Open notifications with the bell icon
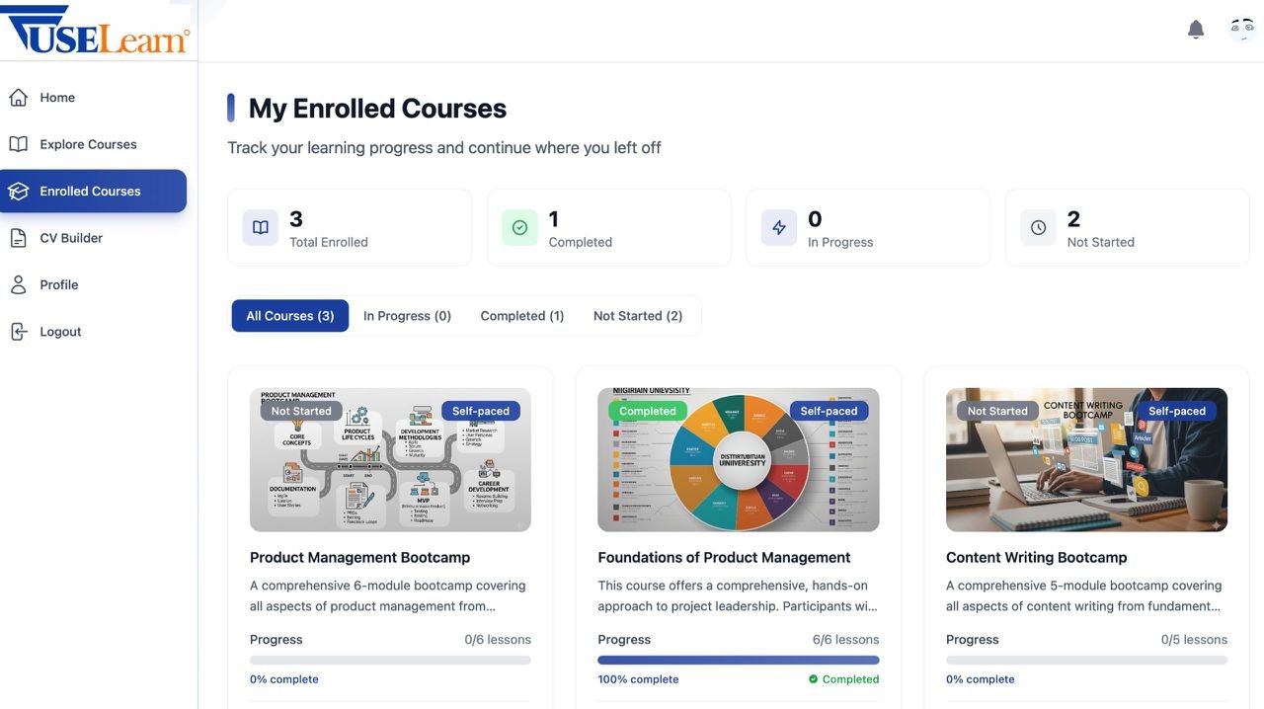This screenshot has height=709, width=1264. 1195,29
